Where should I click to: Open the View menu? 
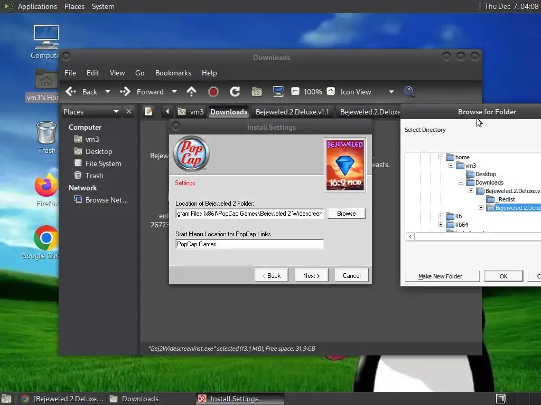[x=117, y=73]
